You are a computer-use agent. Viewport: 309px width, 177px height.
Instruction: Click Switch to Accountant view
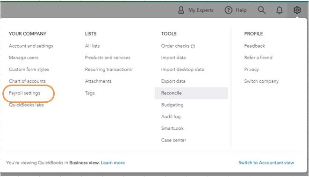coord(266,163)
